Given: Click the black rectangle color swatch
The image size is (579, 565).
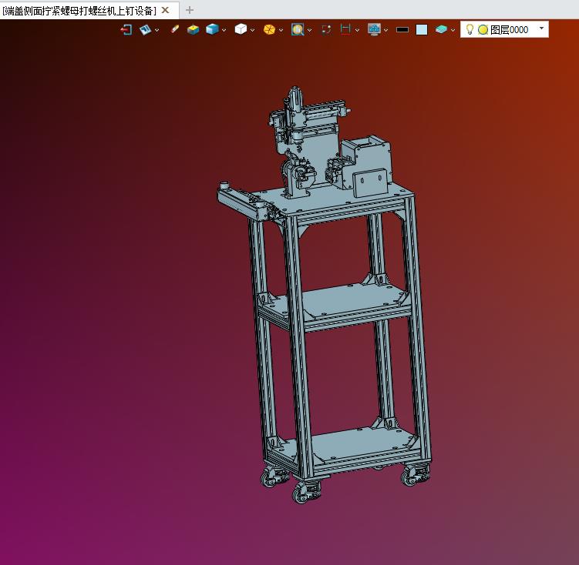Looking at the screenshot, I should coord(402,30).
